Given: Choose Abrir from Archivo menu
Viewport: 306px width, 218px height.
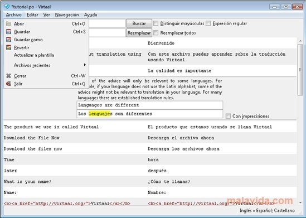Looking at the screenshot, I should [x=46, y=24].
